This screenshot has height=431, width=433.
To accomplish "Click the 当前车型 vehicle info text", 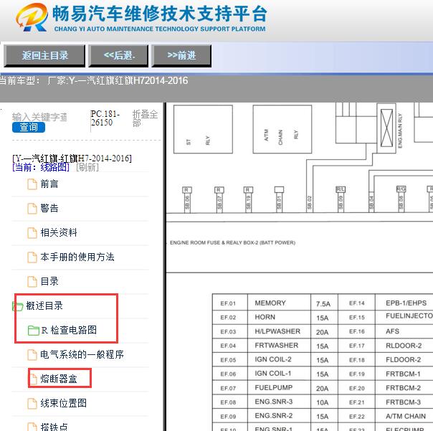I will pyautogui.click(x=94, y=80).
